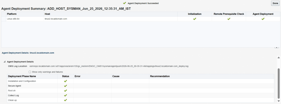Click the Error column header
The width and height of the screenshot is (281, 104).
point(92,76)
